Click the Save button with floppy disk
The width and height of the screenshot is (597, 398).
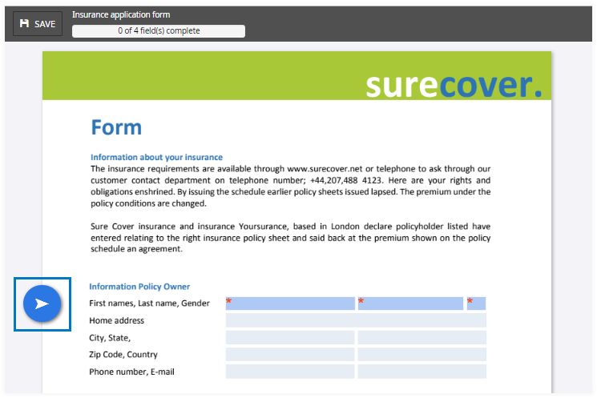[x=38, y=24]
